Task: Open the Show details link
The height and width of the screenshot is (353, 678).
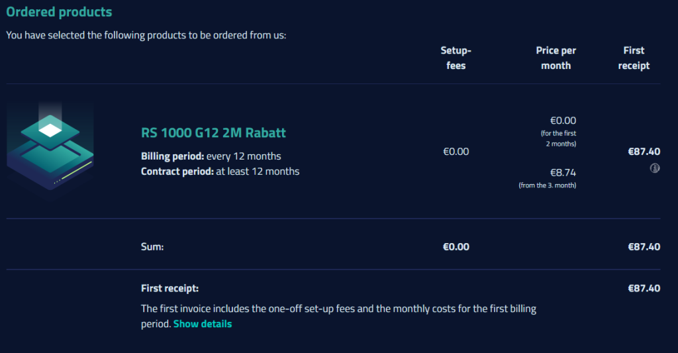Action: [x=203, y=324]
